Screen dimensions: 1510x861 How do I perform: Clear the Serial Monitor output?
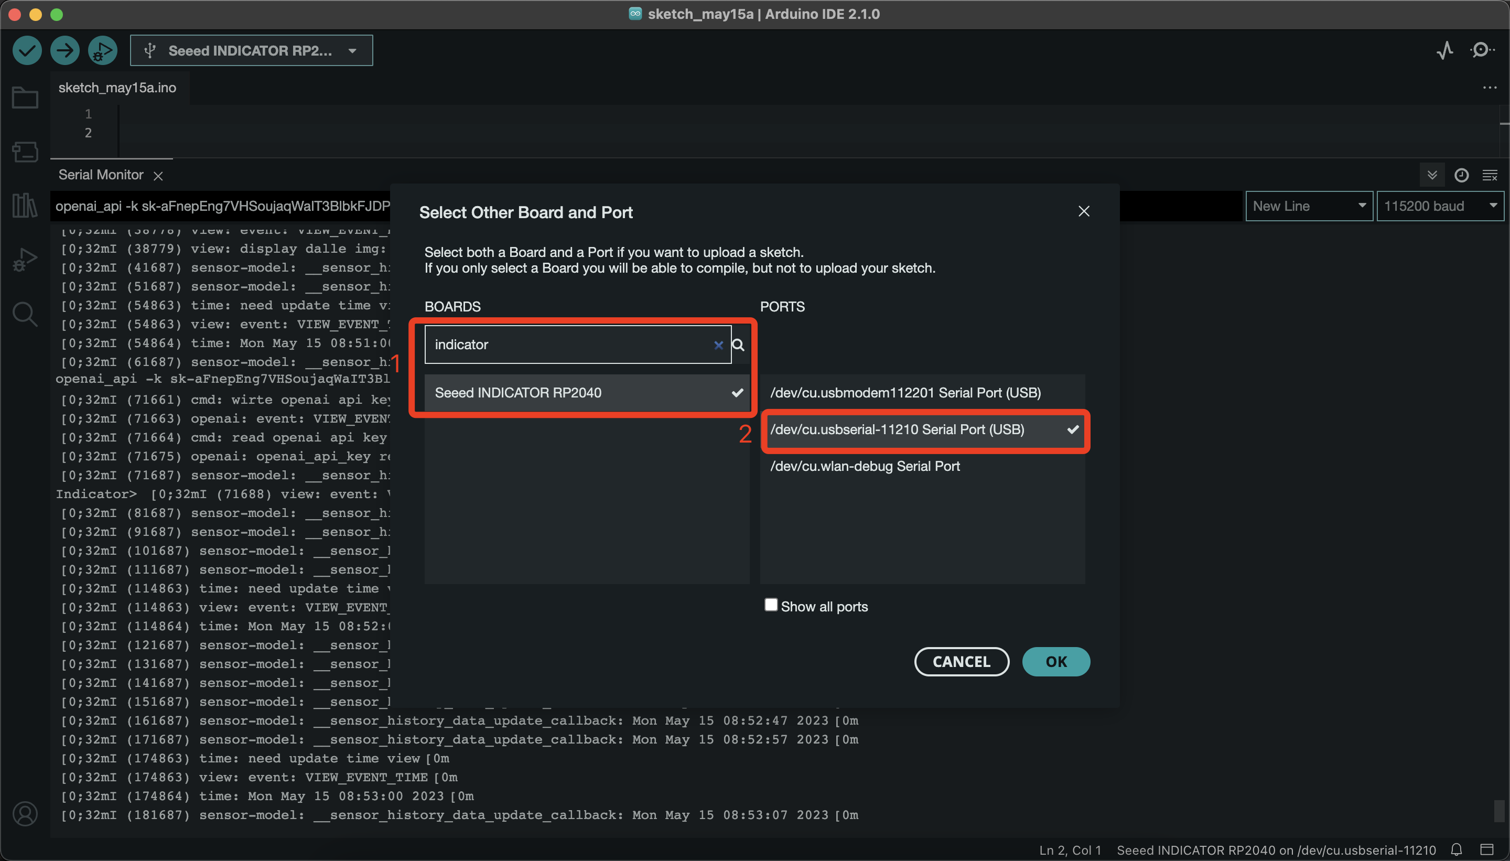[x=1490, y=175]
